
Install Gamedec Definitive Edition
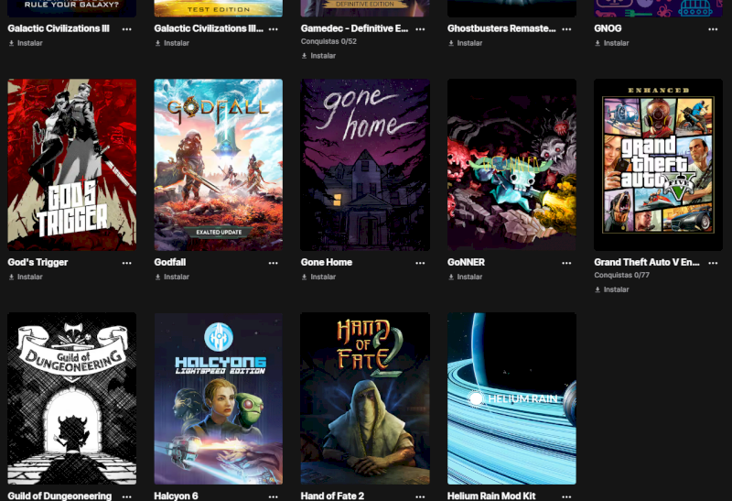pos(318,56)
